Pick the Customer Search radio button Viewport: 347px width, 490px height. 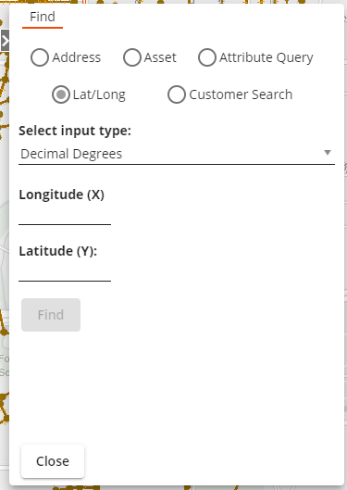pos(177,94)
